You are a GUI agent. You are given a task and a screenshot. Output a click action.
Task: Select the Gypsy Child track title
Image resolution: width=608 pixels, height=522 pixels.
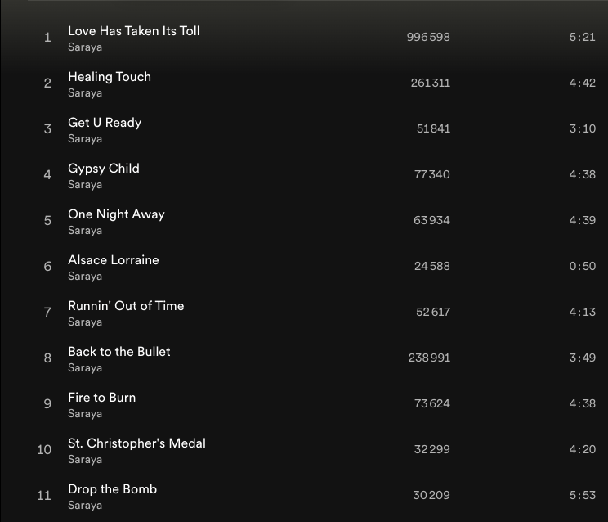click(103, 169)
